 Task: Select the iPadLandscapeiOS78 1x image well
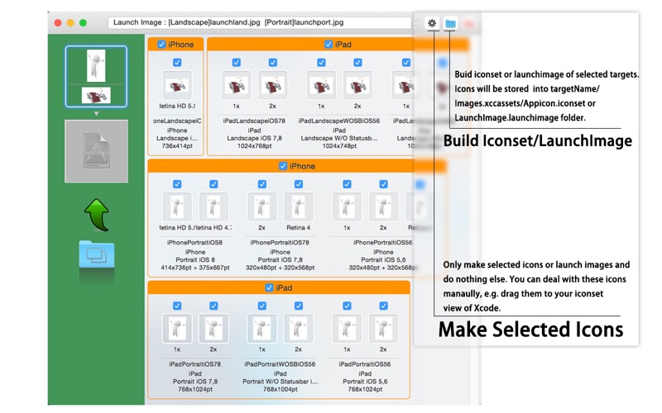237,85
